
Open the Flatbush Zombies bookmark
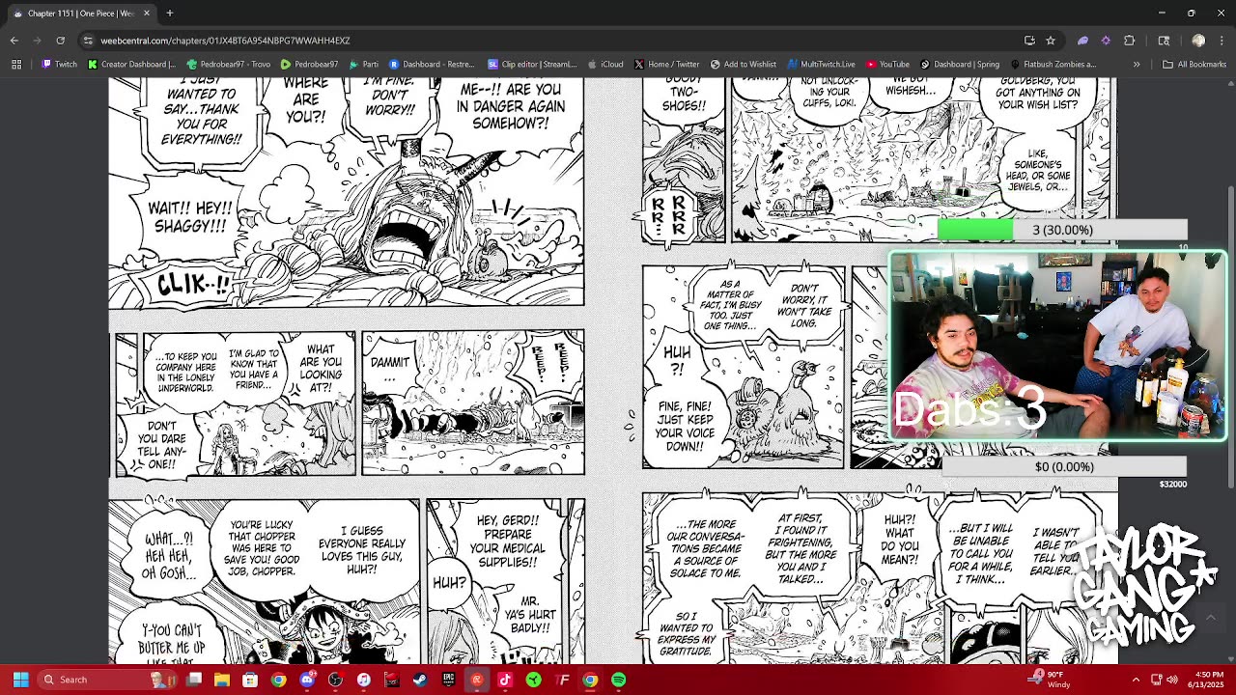1053,65
